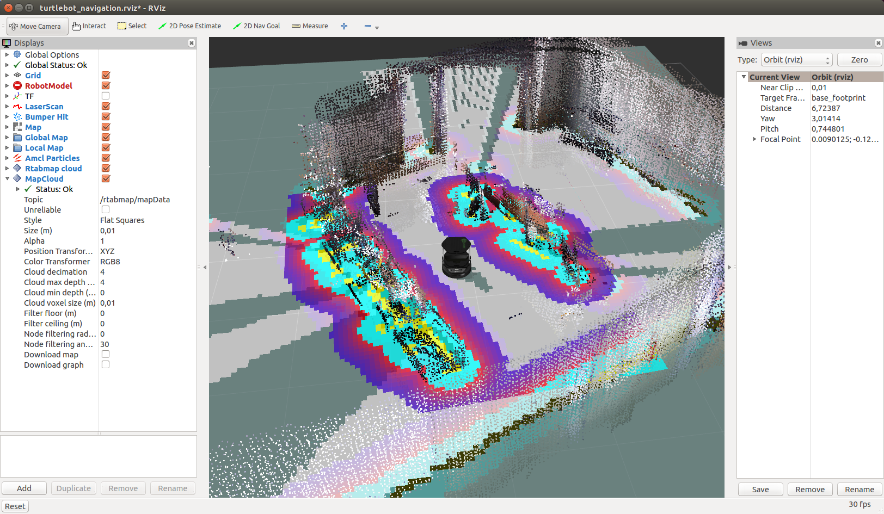Click the TF axes icon
The height and width of the screenshot is (514, 884).
click(x=17, y=96)
